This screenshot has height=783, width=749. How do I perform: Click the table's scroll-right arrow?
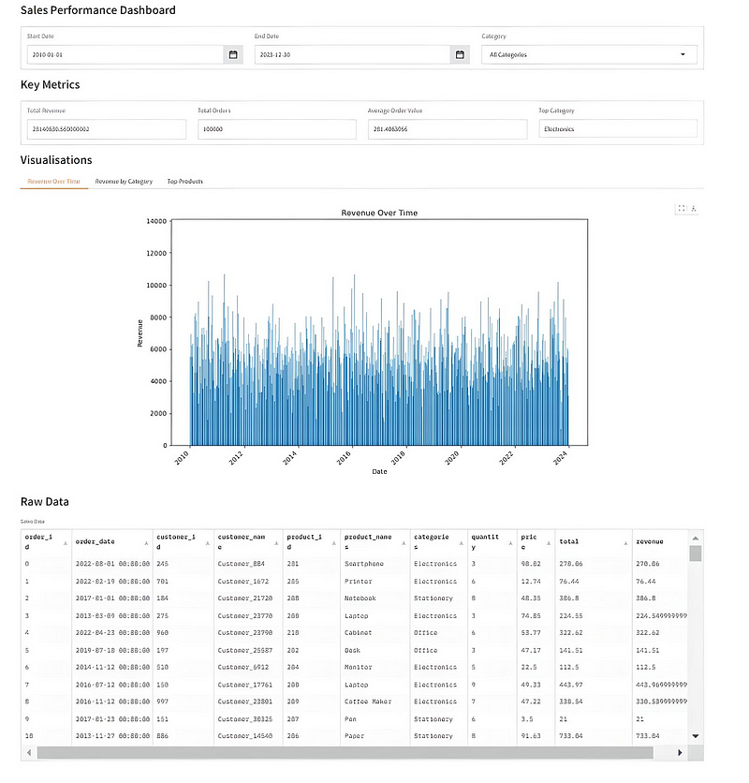[680, 752]
